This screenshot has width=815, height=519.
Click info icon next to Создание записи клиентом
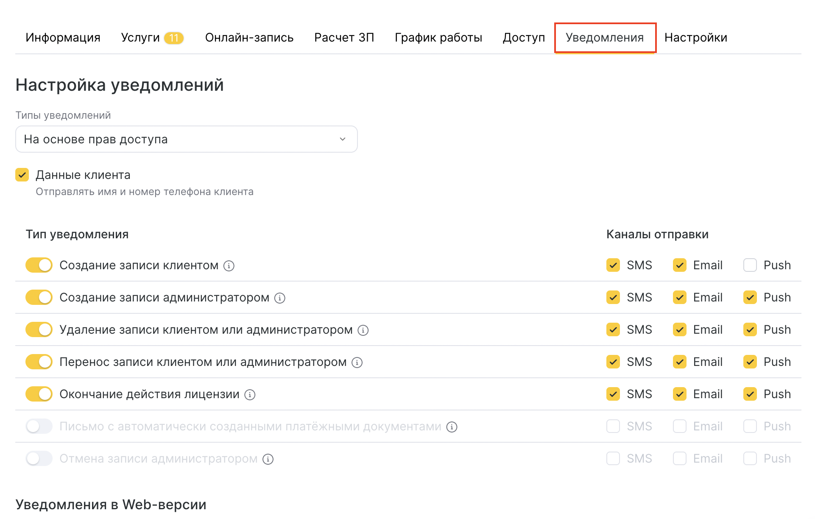point(229,266)
